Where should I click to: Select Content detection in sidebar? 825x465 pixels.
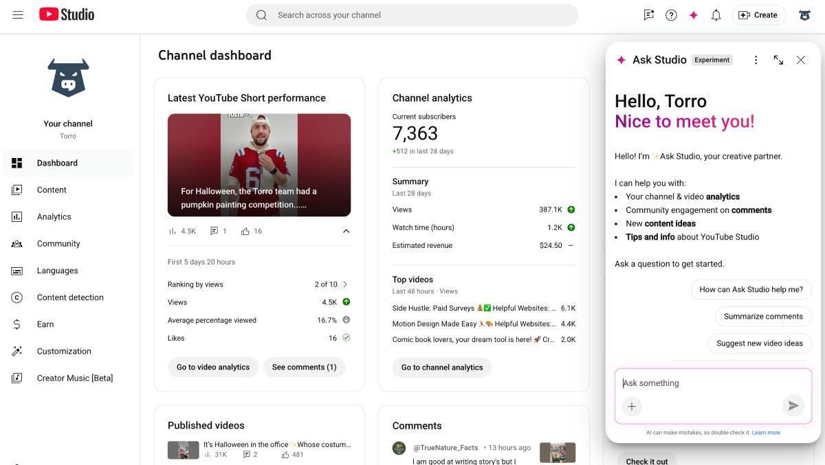click(70, 297)
